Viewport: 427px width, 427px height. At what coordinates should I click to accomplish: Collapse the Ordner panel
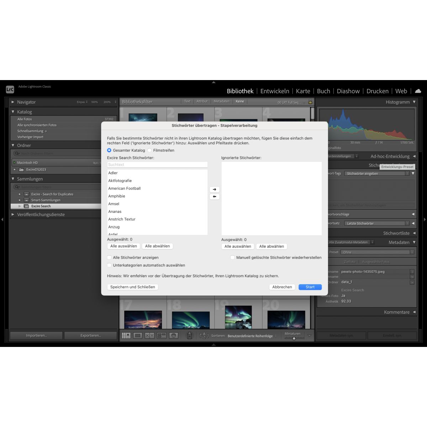(13, 145)
